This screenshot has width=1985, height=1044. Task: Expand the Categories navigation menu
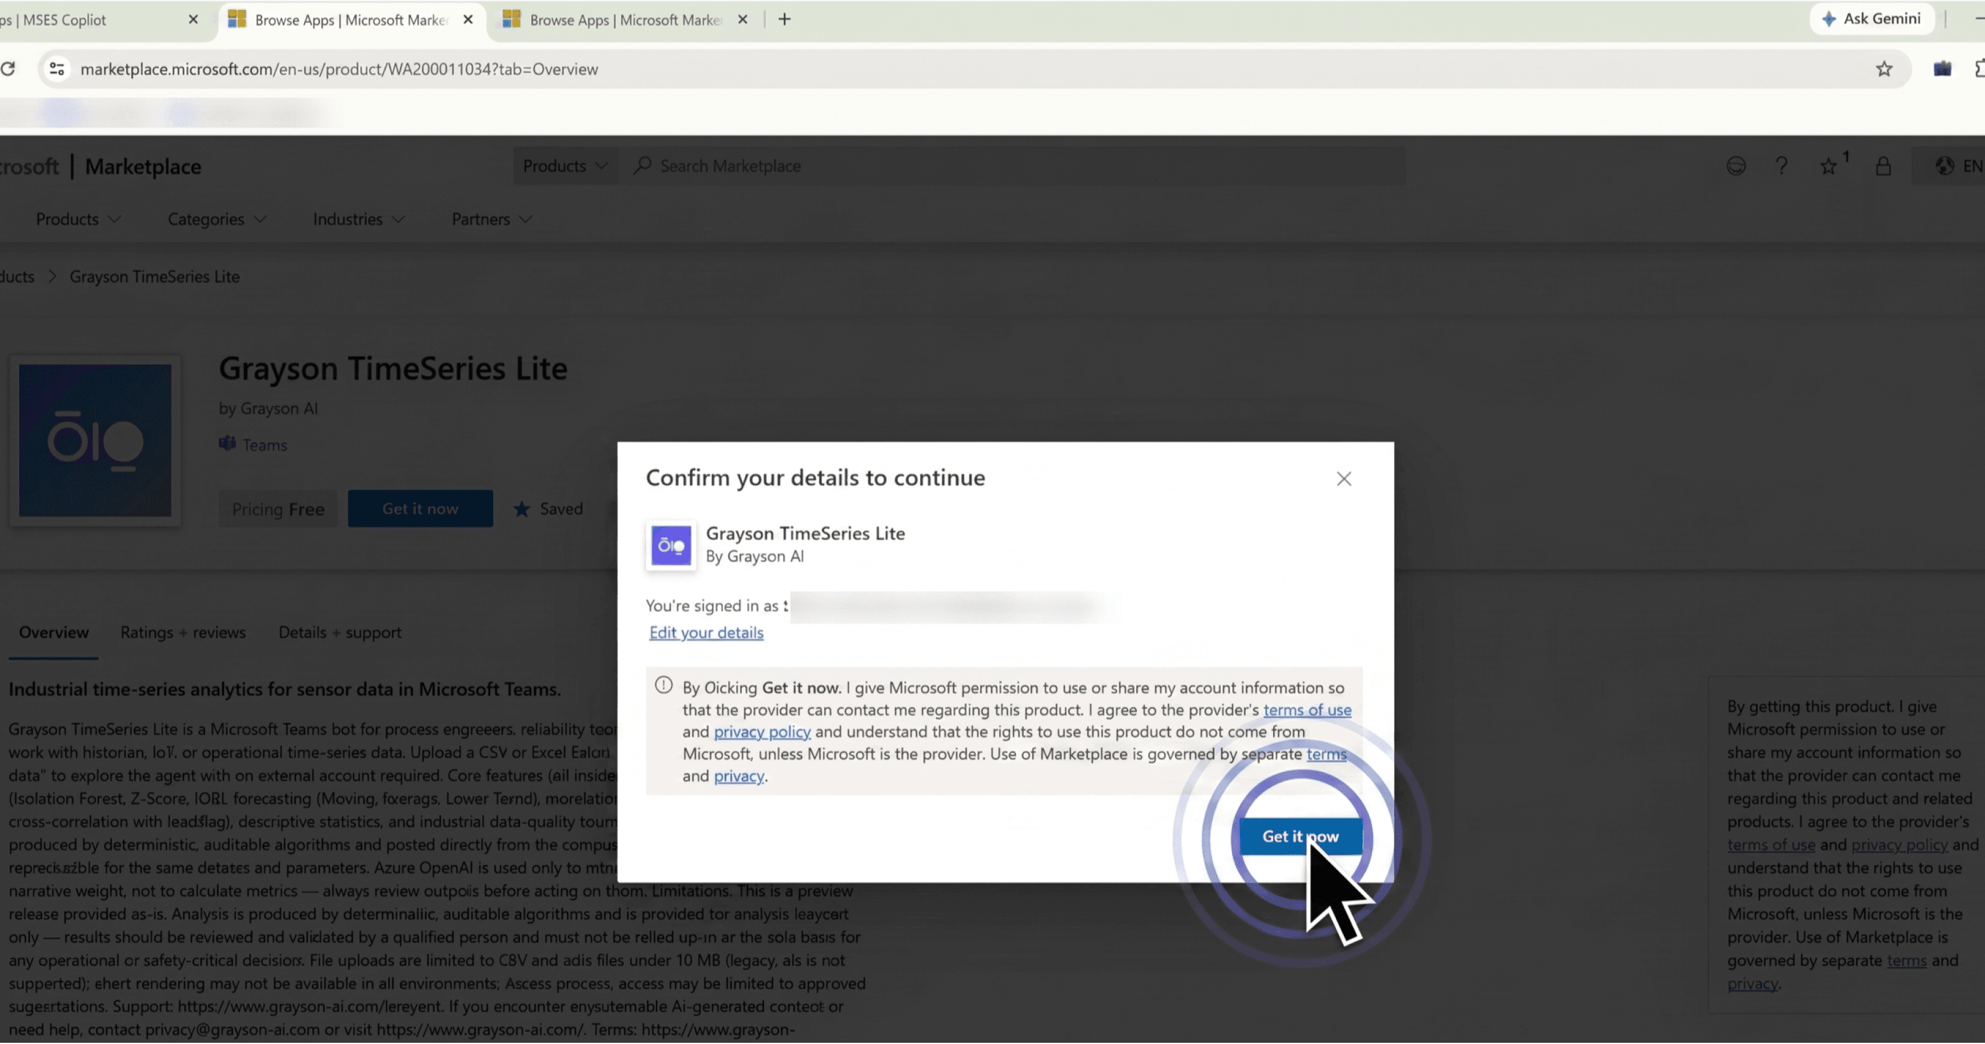217,220
